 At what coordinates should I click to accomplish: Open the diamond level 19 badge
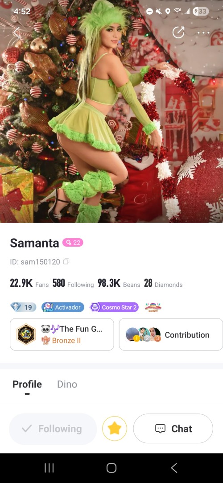(x=23, y=307)
